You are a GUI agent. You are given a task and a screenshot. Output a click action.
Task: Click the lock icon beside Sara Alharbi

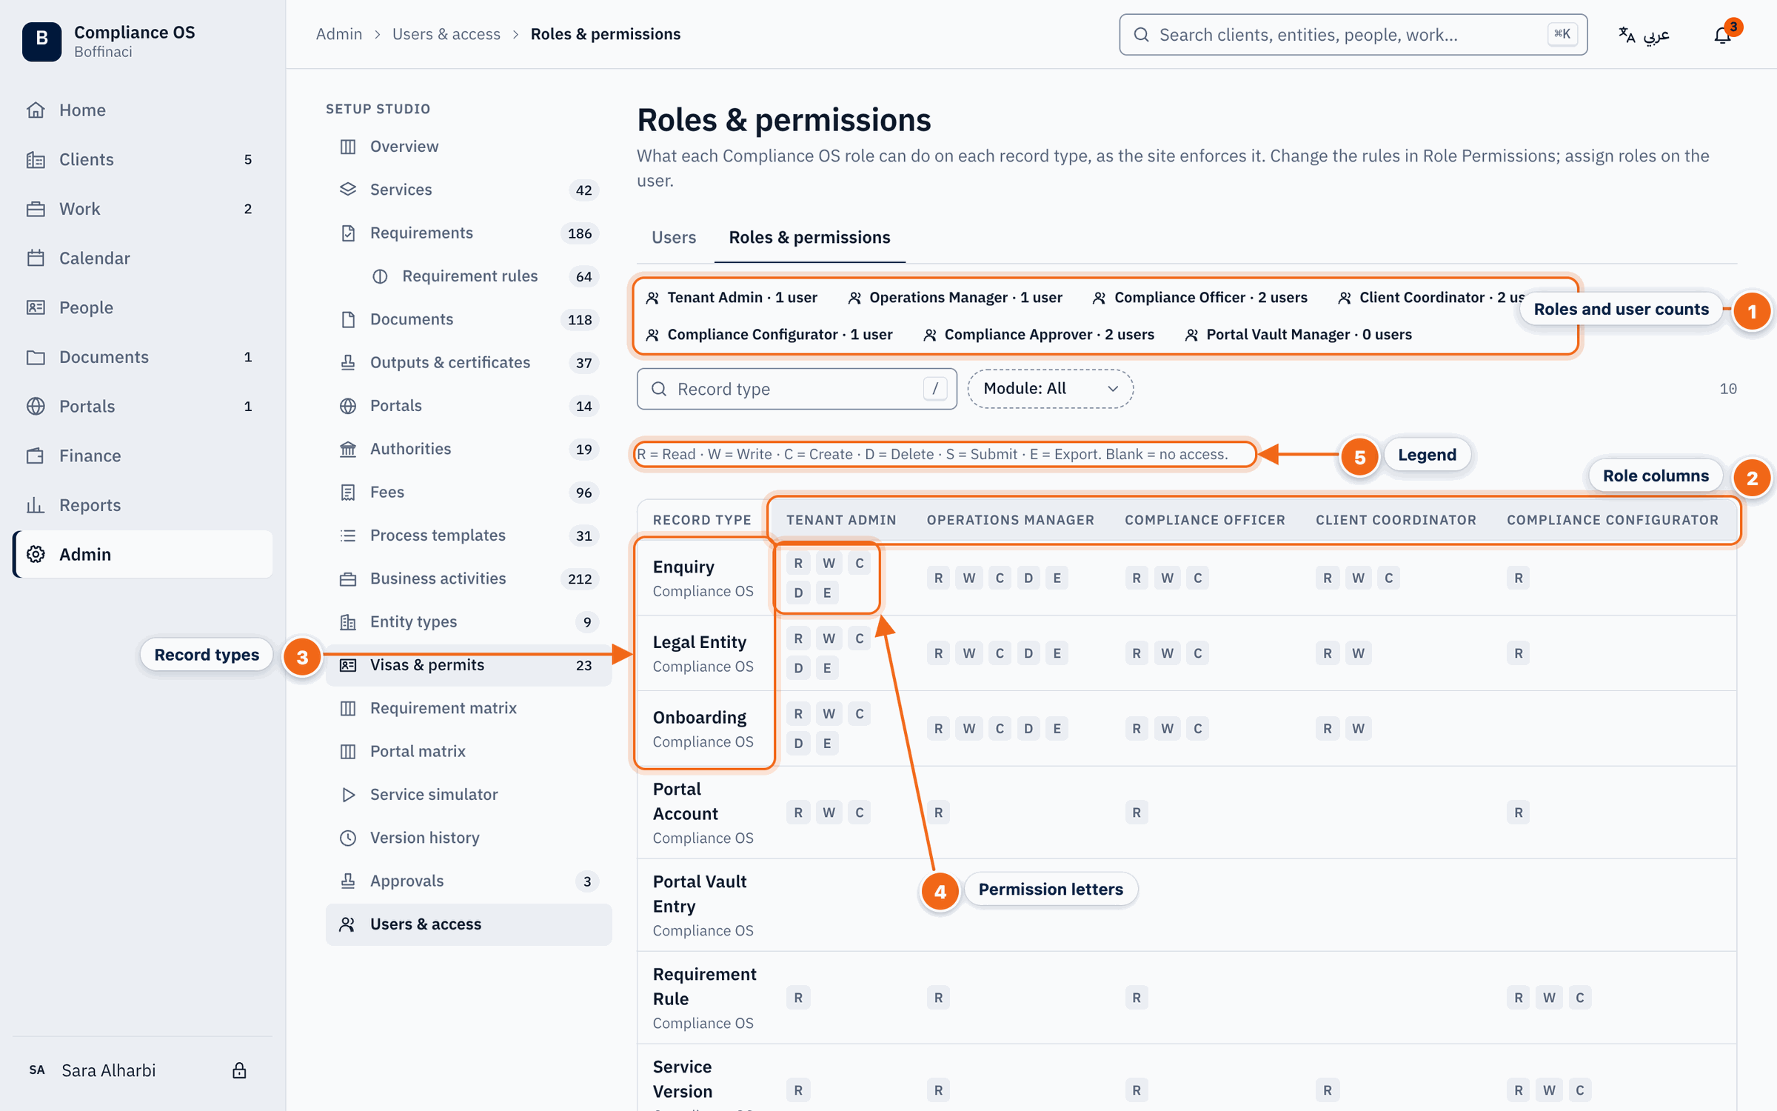(x=239, y=1070)
